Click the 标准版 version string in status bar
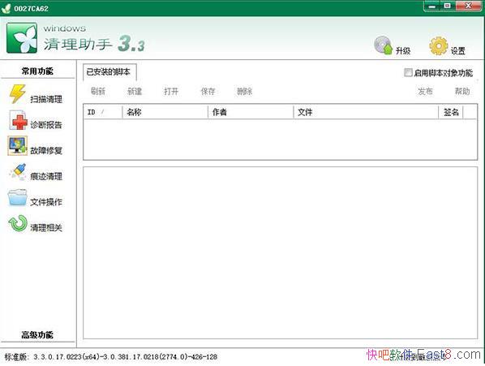 111,357
